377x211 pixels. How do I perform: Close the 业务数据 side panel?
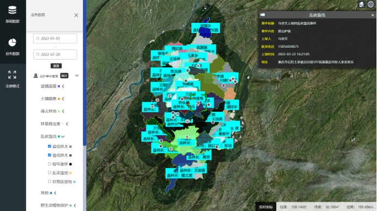point(76,15)
